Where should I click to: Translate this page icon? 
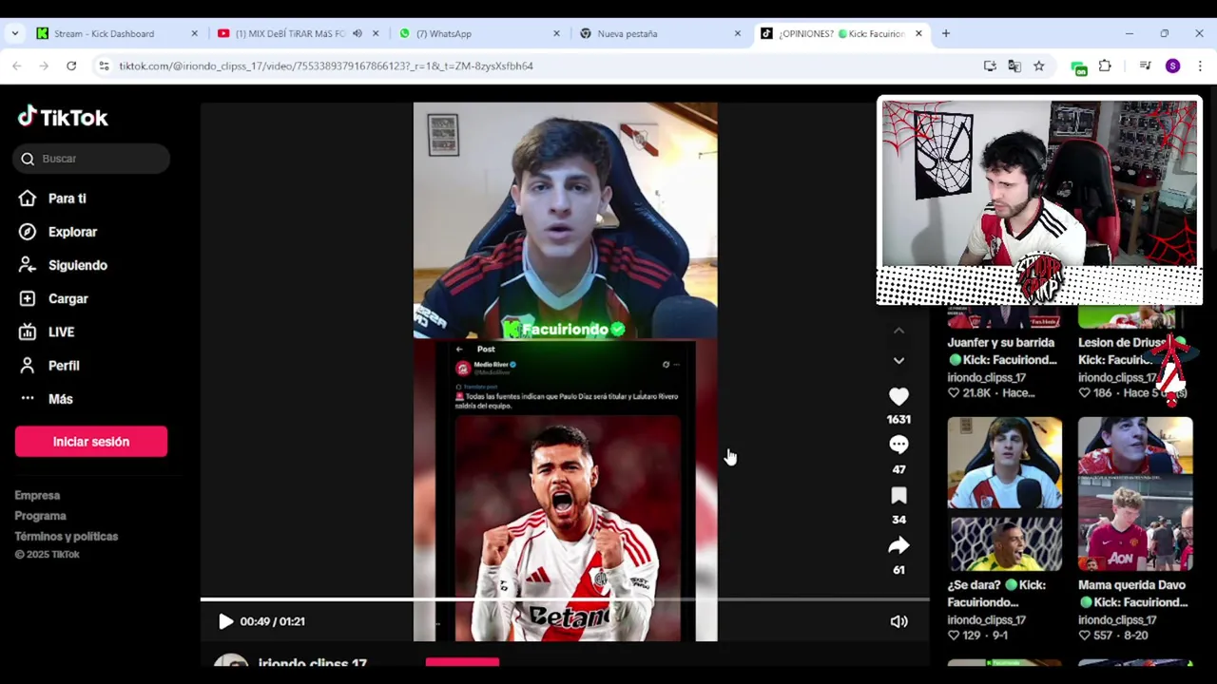[x=1014, y=66]
